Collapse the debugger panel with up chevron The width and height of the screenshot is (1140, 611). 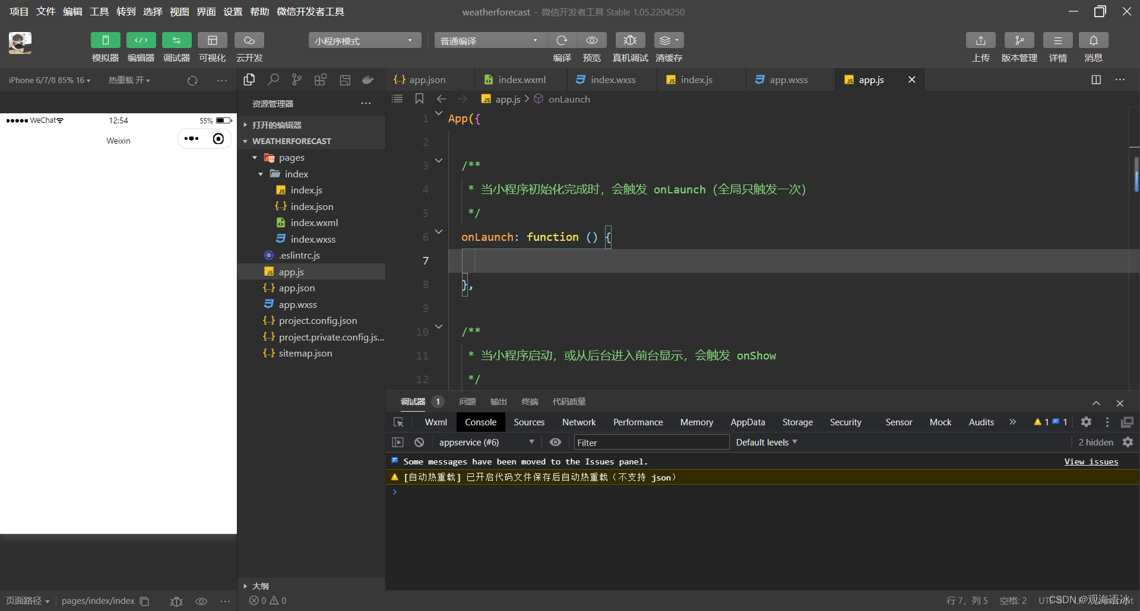click(1096, 403)
